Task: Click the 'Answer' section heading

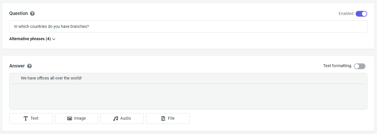Action: pos(17,66)
